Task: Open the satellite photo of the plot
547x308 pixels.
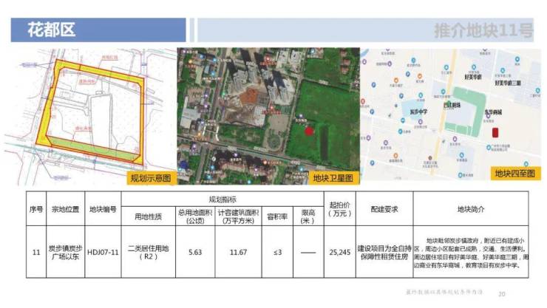Action: [268, 116]
